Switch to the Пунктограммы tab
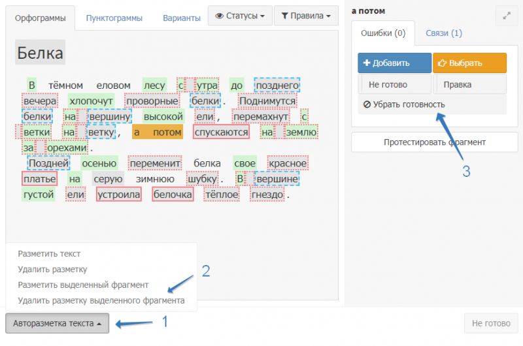523x346 pixels. (x=114, y=18)
